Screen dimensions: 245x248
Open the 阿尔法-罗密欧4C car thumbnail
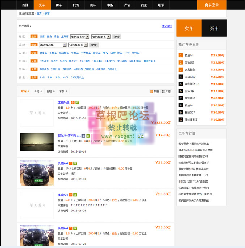37,142
